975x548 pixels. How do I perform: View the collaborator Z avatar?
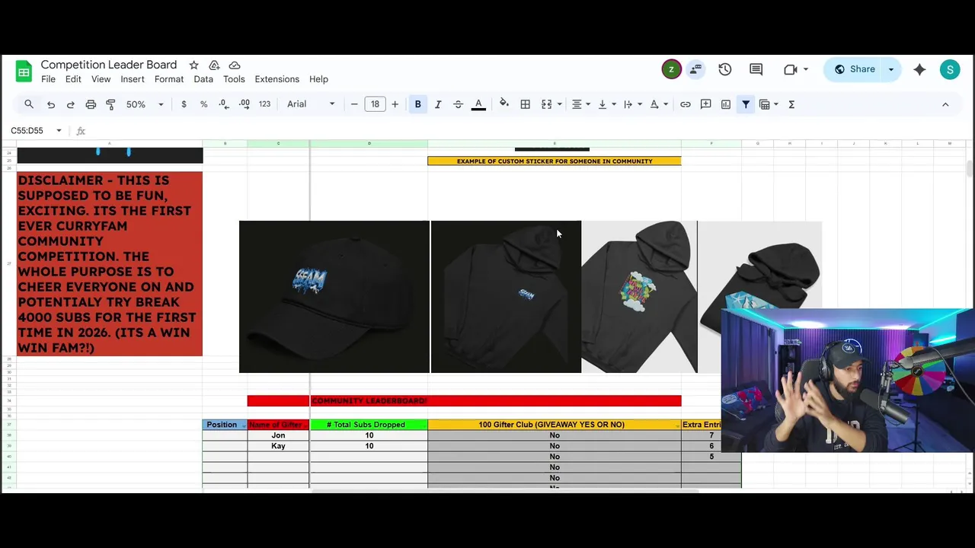pos(671,69)
